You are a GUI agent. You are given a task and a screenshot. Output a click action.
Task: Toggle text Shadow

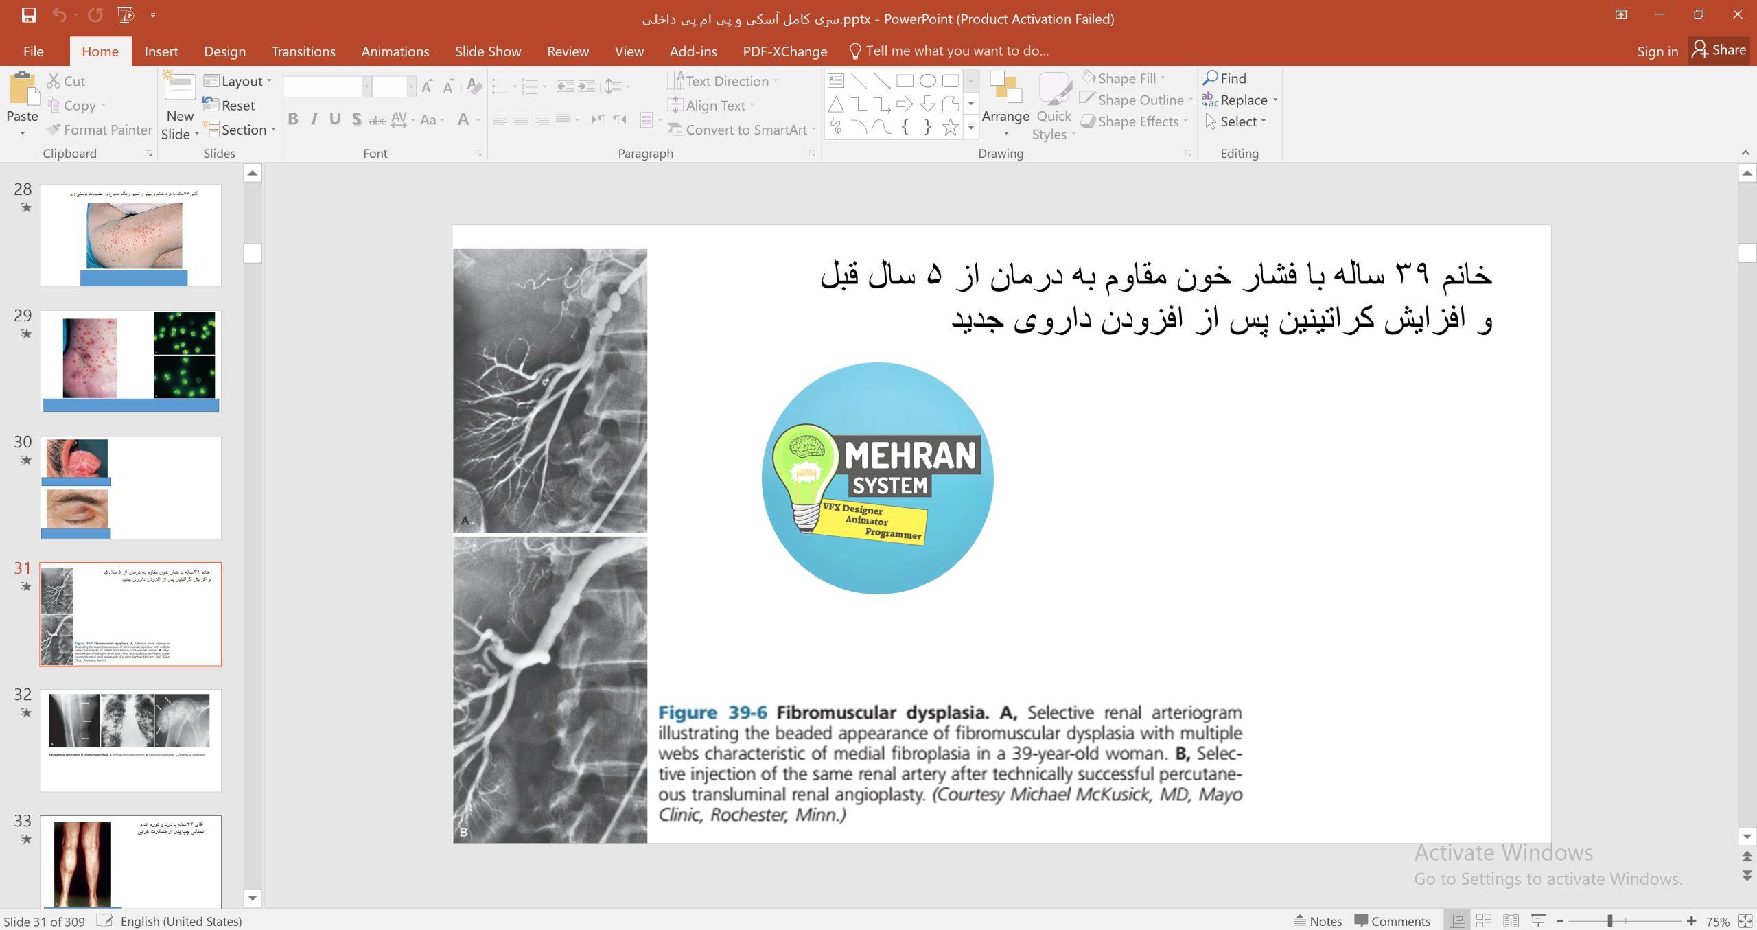356,119
